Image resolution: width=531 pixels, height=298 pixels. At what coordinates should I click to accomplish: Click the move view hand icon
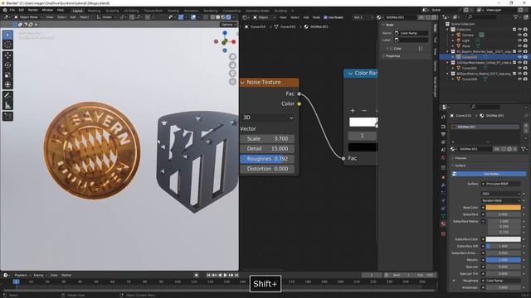point(232,65)
